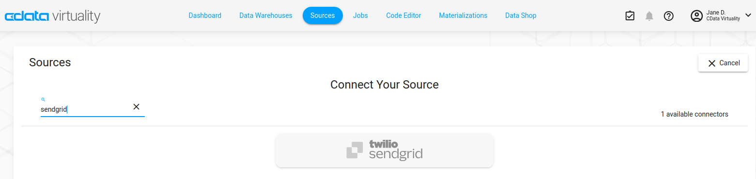The width and height of the screenshot is (756, 179).
Task: Select the active Sources tab
Action: (x=323, y=15)
